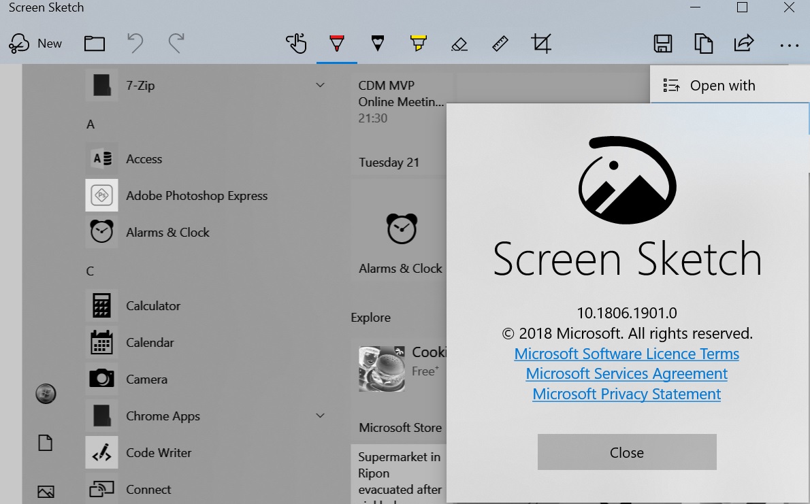Start a new sketch
810x504 pixels.
[x=35, y=43]
